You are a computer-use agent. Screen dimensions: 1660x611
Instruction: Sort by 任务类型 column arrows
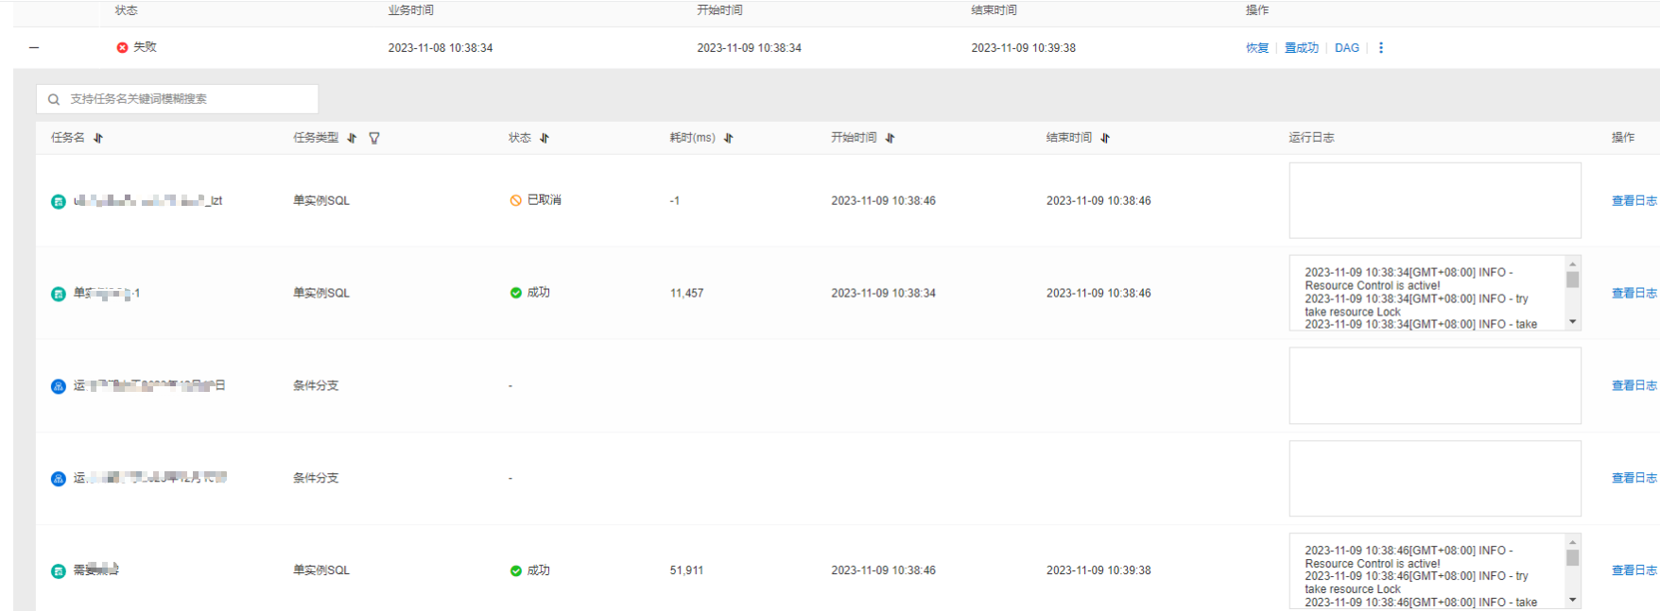(352, 138)
